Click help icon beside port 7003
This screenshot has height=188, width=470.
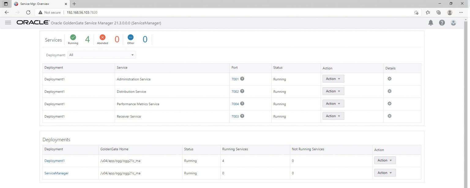click(242, 116)
